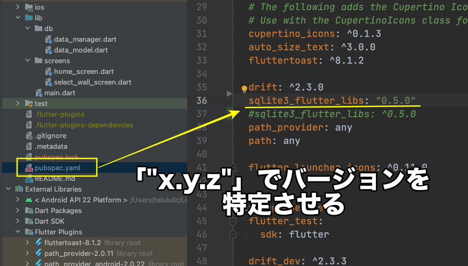The image size is (468, 266).
Task: Click the text 'sdk: flutter'
Action: pos(295,234)
